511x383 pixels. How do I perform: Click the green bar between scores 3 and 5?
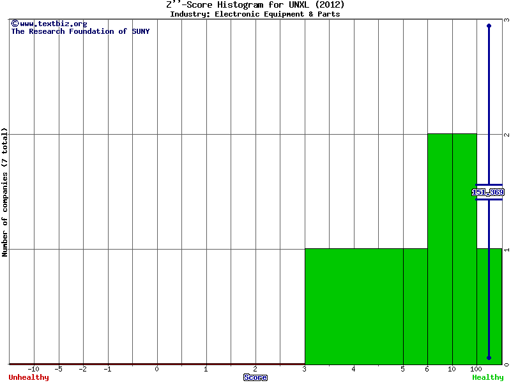click(x=354, y=306)
